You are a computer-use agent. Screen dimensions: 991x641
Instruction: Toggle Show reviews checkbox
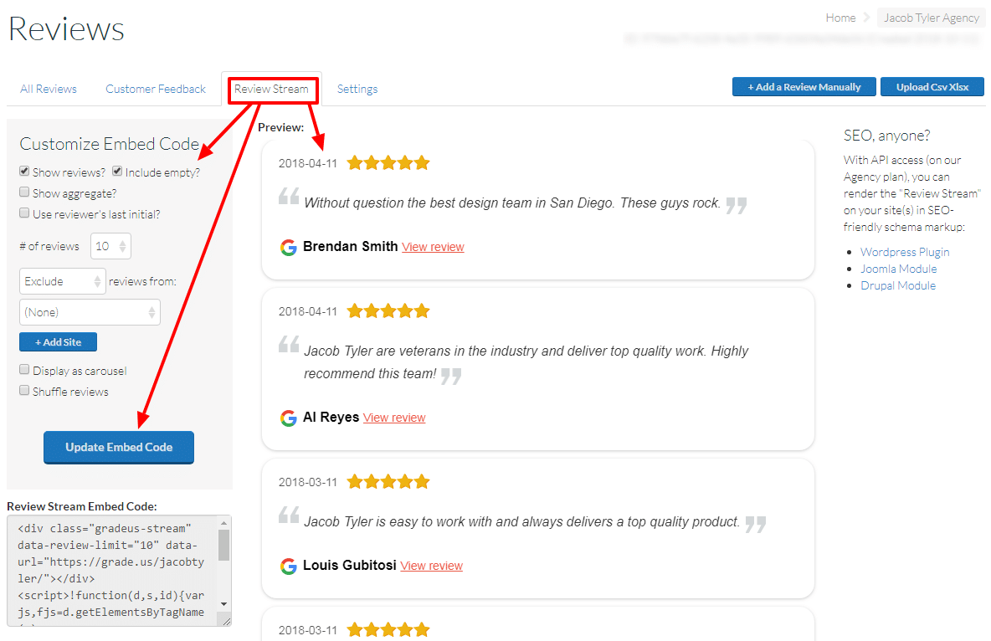pyautogui.click(x=24, y=171)
